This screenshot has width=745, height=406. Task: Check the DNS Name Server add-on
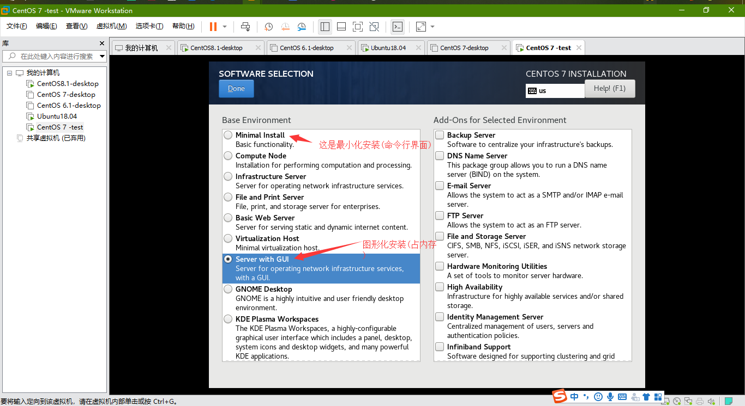pos(440,155)
